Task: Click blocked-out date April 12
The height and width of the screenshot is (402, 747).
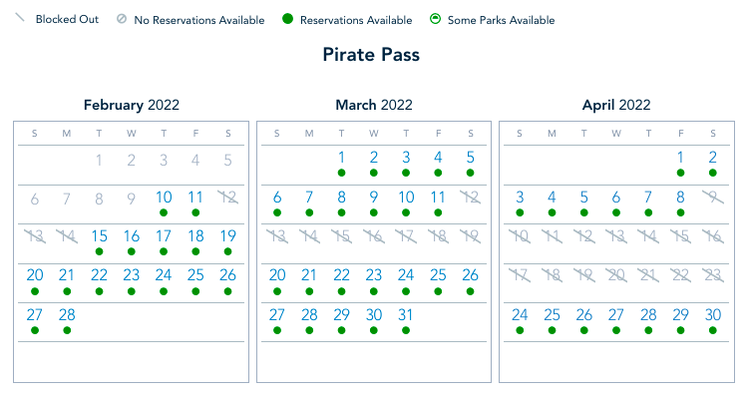Action: 584,236
